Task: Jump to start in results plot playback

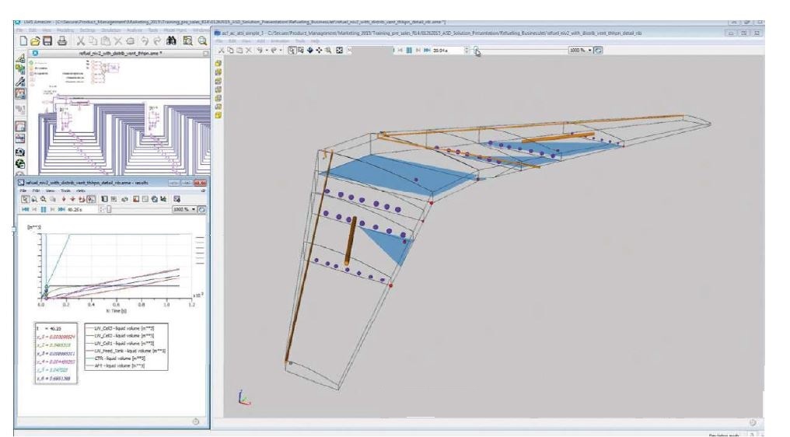Action: [25, 209]
